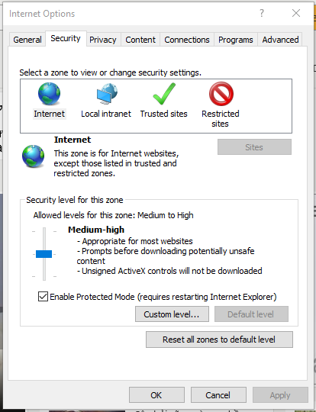Image resolution: width=316 pixels, height=412 pixels.
Task: Click the Custom level... button
Action: (172, 314)
